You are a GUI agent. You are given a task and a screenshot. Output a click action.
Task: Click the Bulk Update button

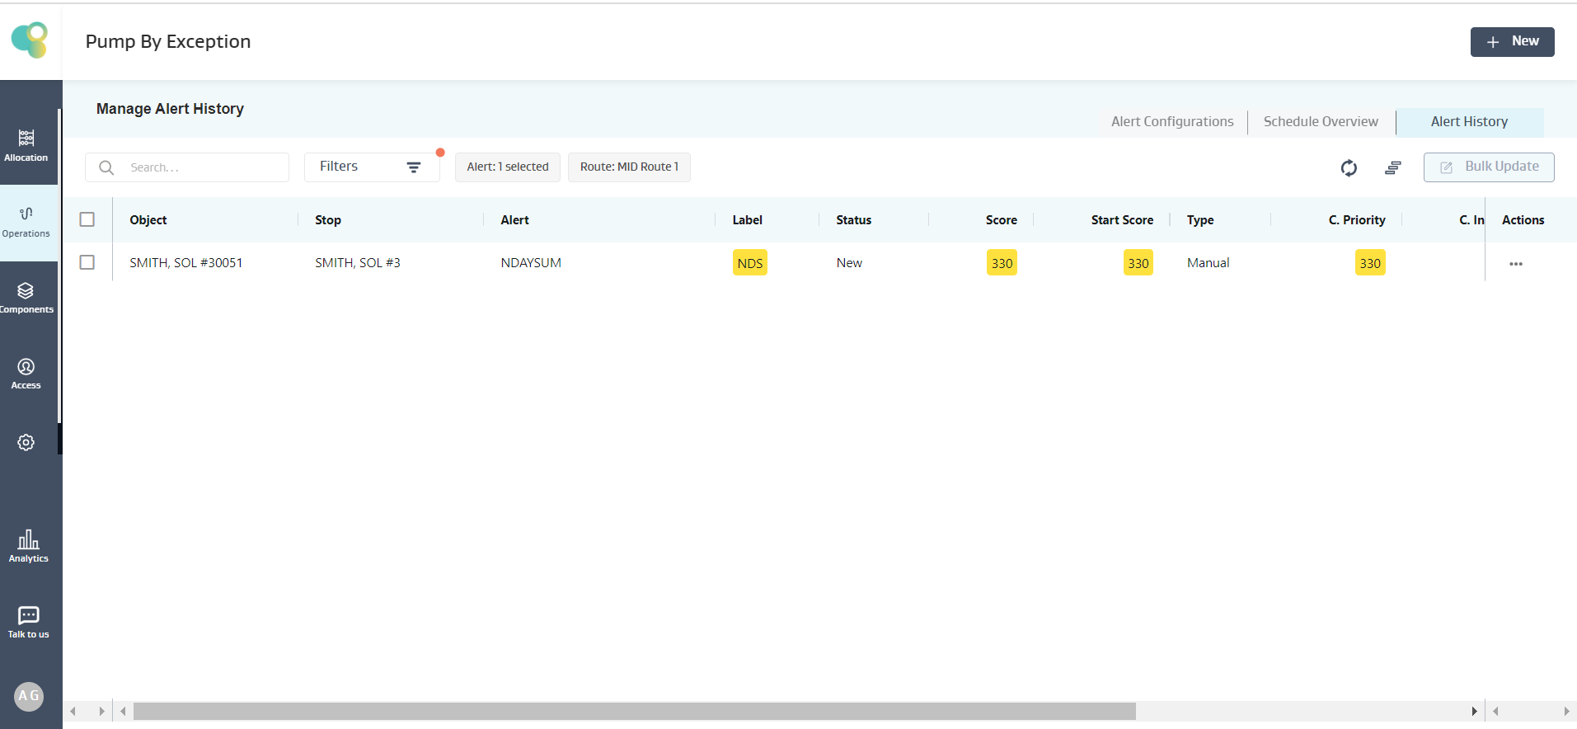pyautogui.click(x=1488, y=167)
